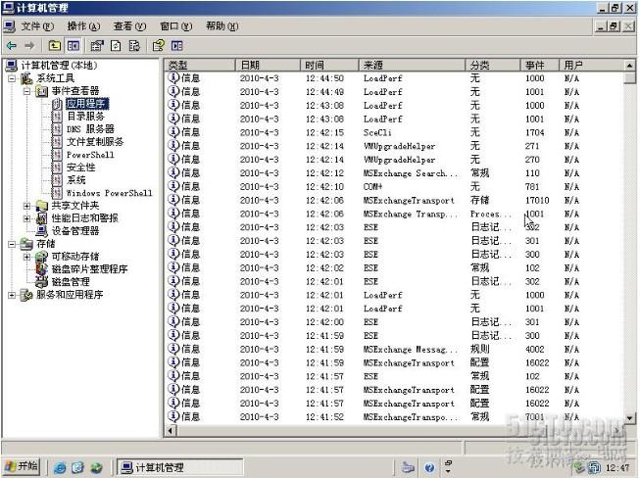This screenshot has width=640, height=478.
Task: Sort by the 类型 column header
Action: point(200,66)
